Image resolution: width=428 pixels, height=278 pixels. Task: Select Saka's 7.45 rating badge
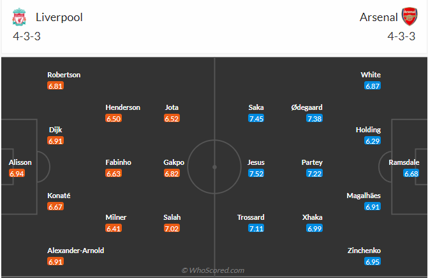(x=256, y=118)
